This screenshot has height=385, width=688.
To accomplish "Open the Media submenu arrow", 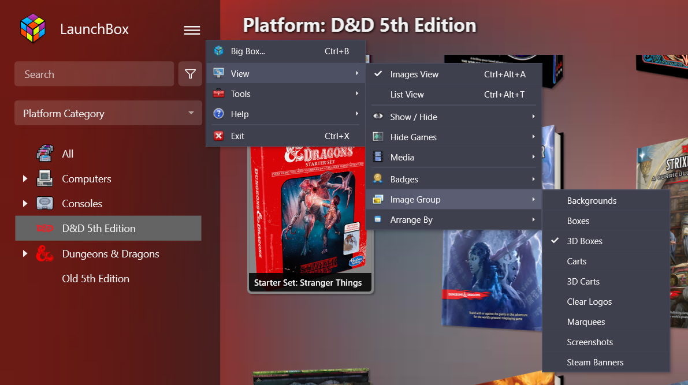I will pyautogui.click(x=533, y=157).
